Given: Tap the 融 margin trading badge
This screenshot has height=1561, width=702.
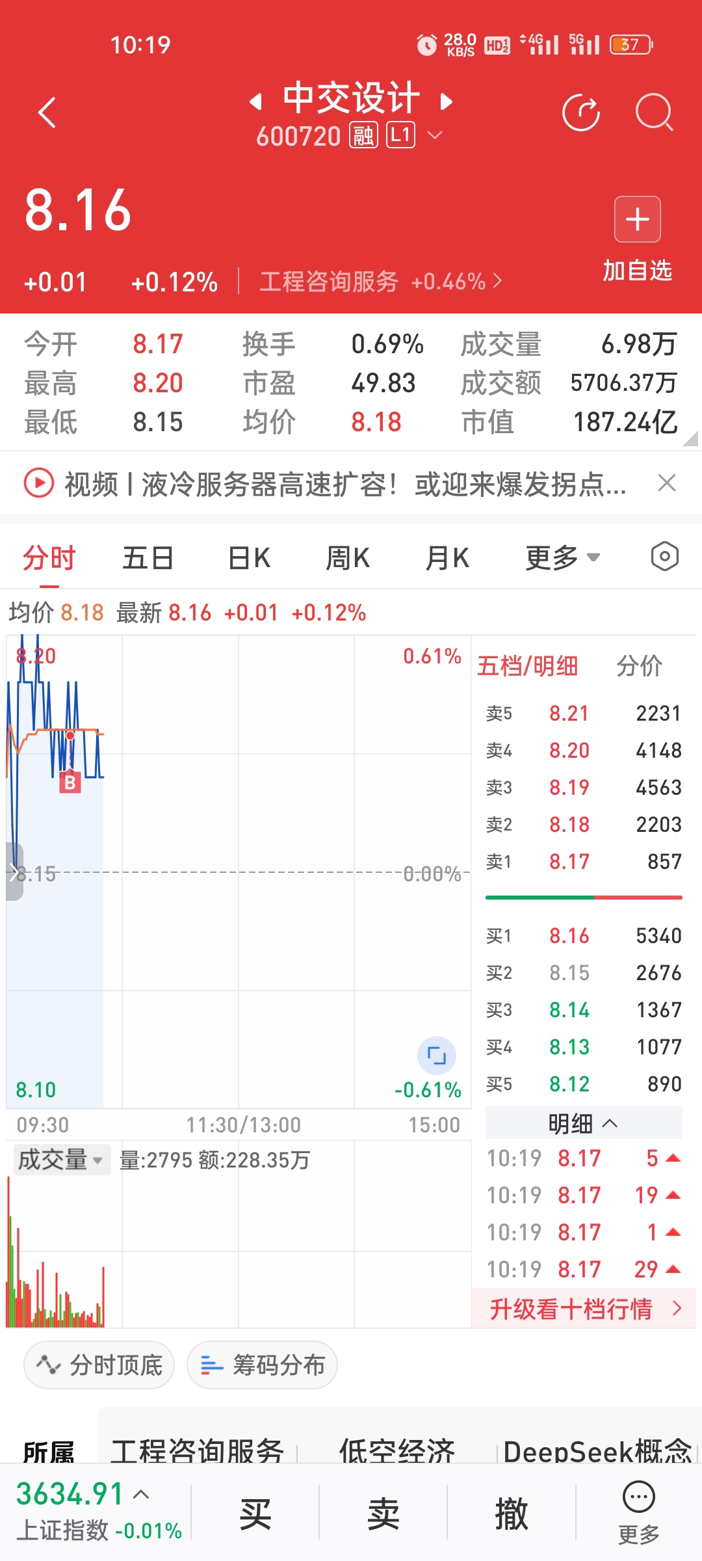Looking at the screenshot, I should pos(364,136).
